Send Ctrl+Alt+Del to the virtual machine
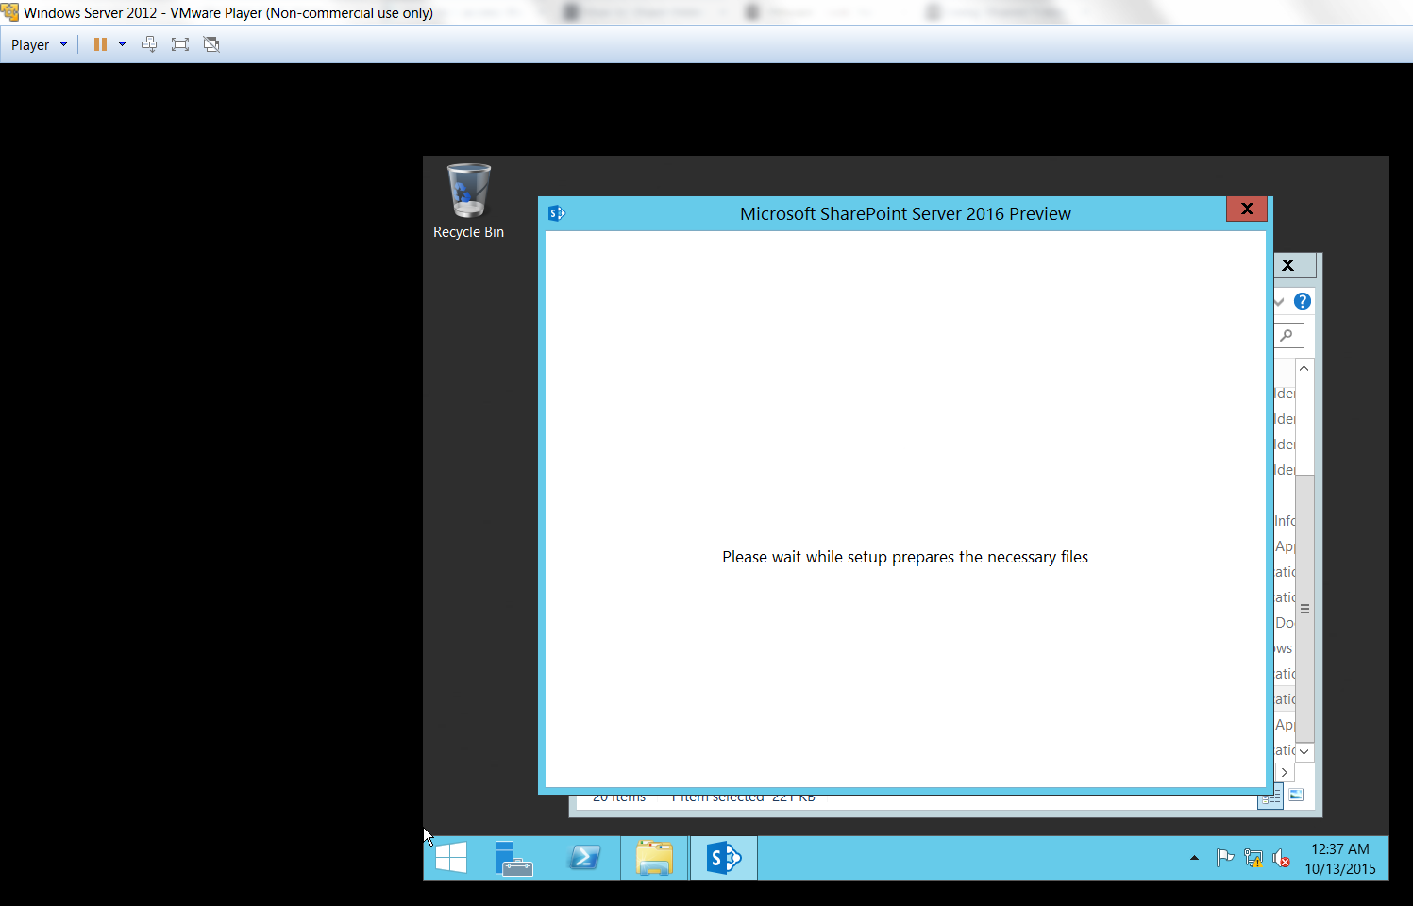 point(149,44)
